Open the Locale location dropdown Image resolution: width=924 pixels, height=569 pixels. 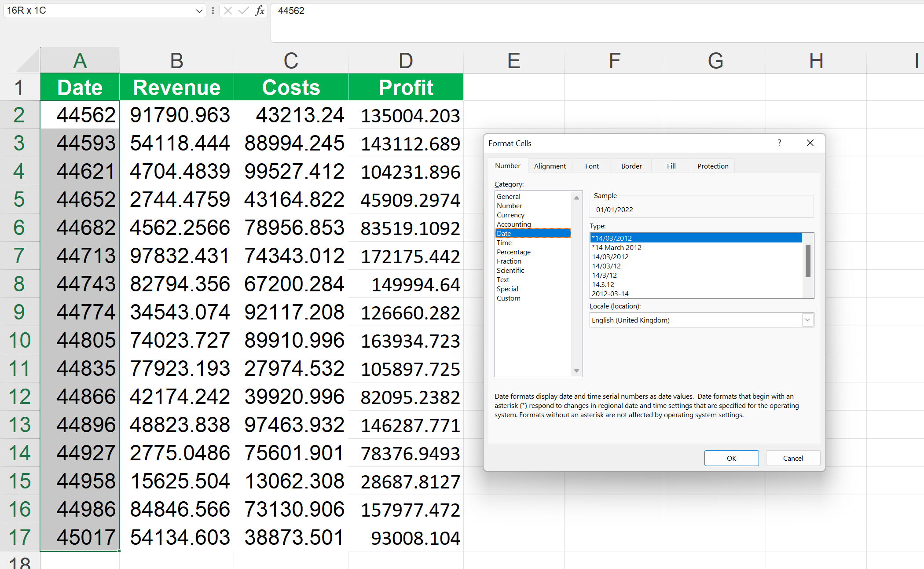click(x=807, y=320)
